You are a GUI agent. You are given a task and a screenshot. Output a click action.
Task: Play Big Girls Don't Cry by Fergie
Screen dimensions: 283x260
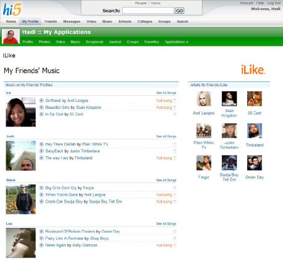click(x=42, y=188)
